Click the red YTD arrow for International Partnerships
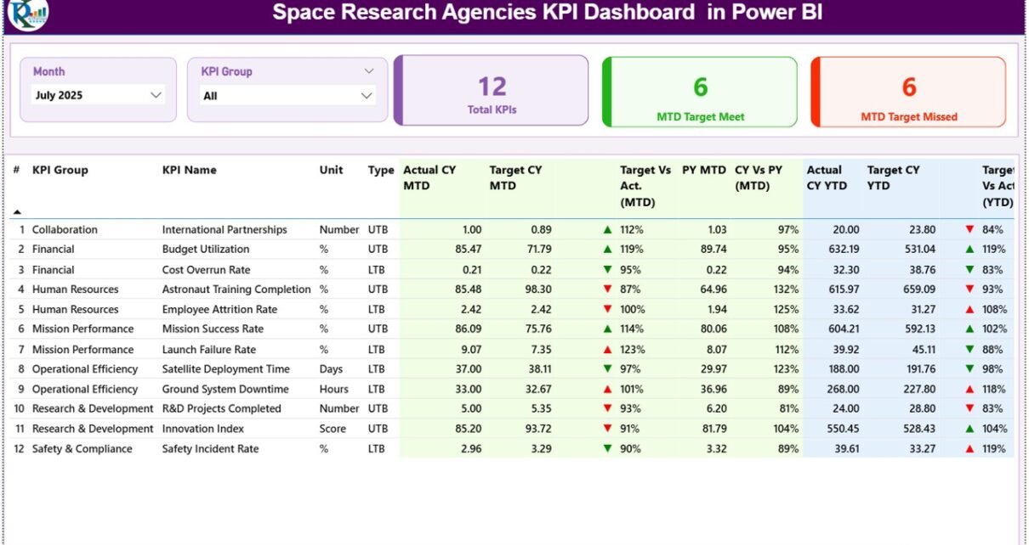The height and width of the screenshot is (545, 1029). pos(969,229)
